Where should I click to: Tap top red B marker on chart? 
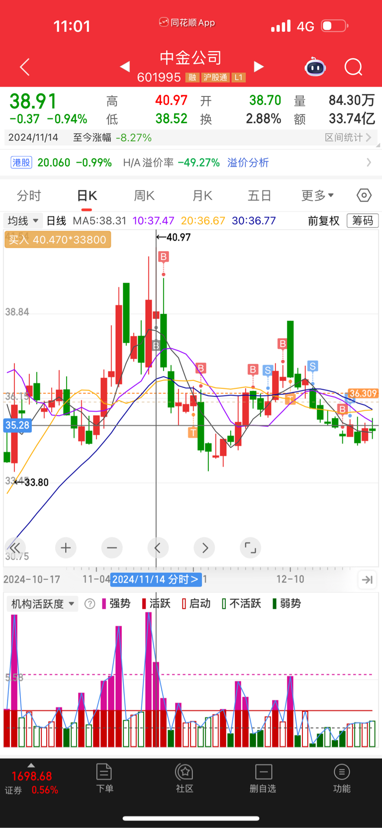pyautogui.click(x=163, y=257)
